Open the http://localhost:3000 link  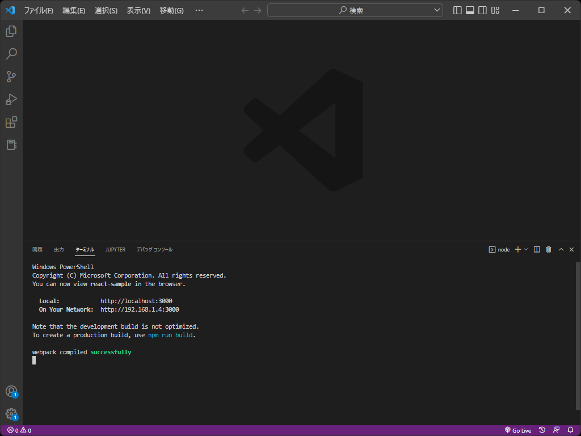coord(136,301)
